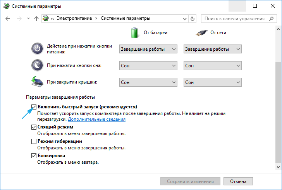Image resolution: width=282 pixels, height=190 pixels.
Task: Open recent locations dropdown chevron
Action: click(28, 19)
